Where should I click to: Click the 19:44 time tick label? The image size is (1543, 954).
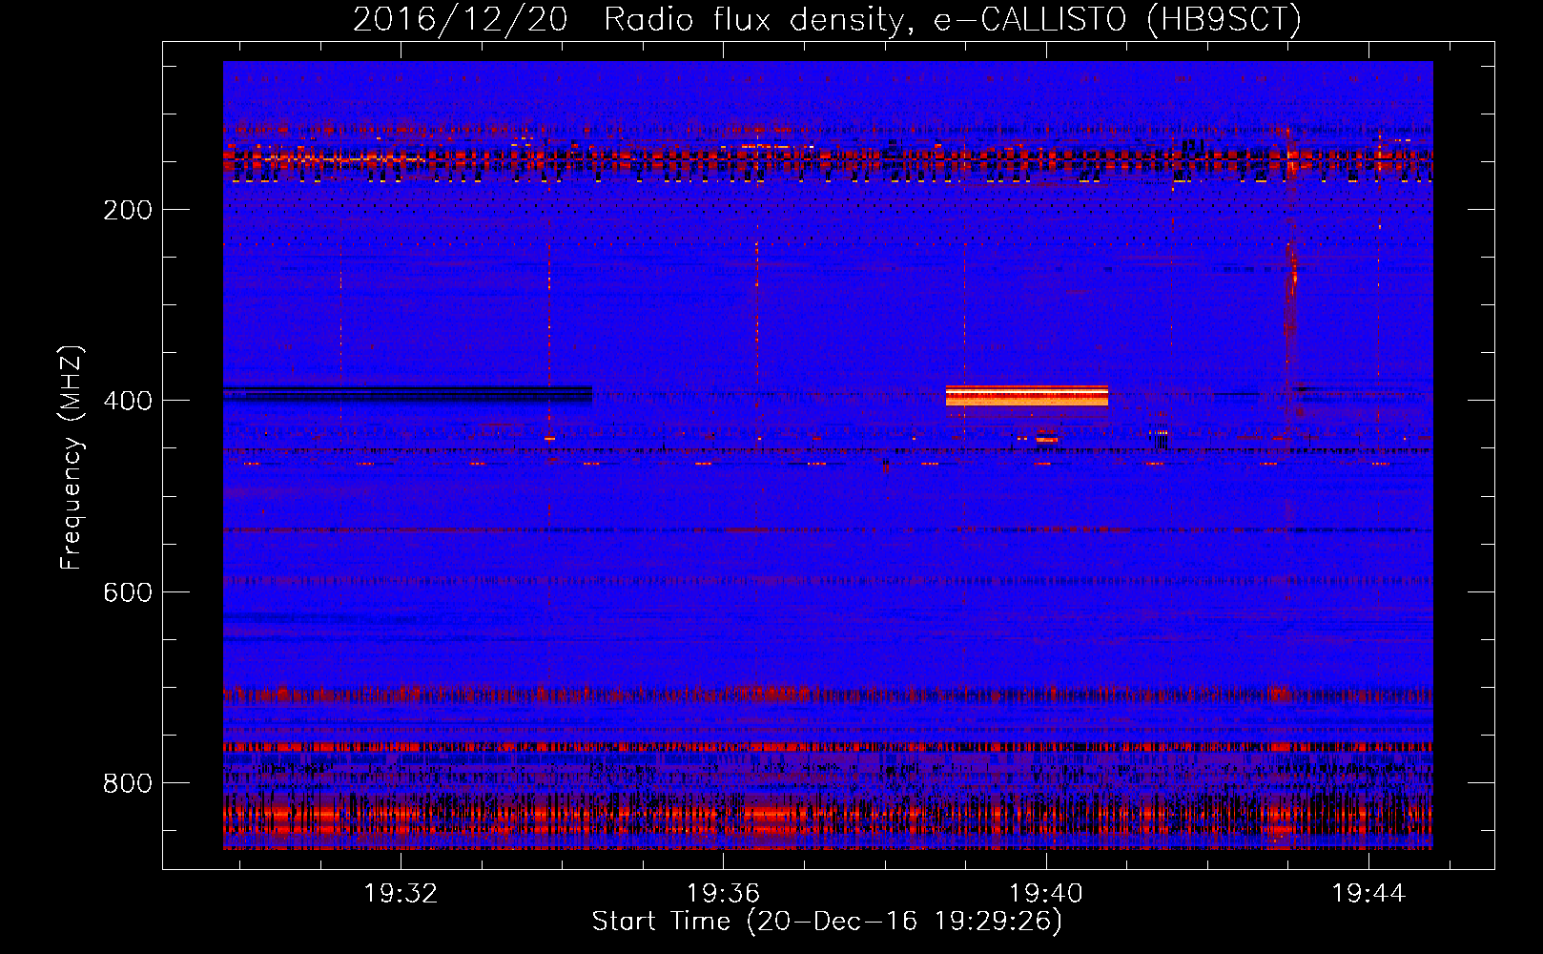tap(1368, 893)
